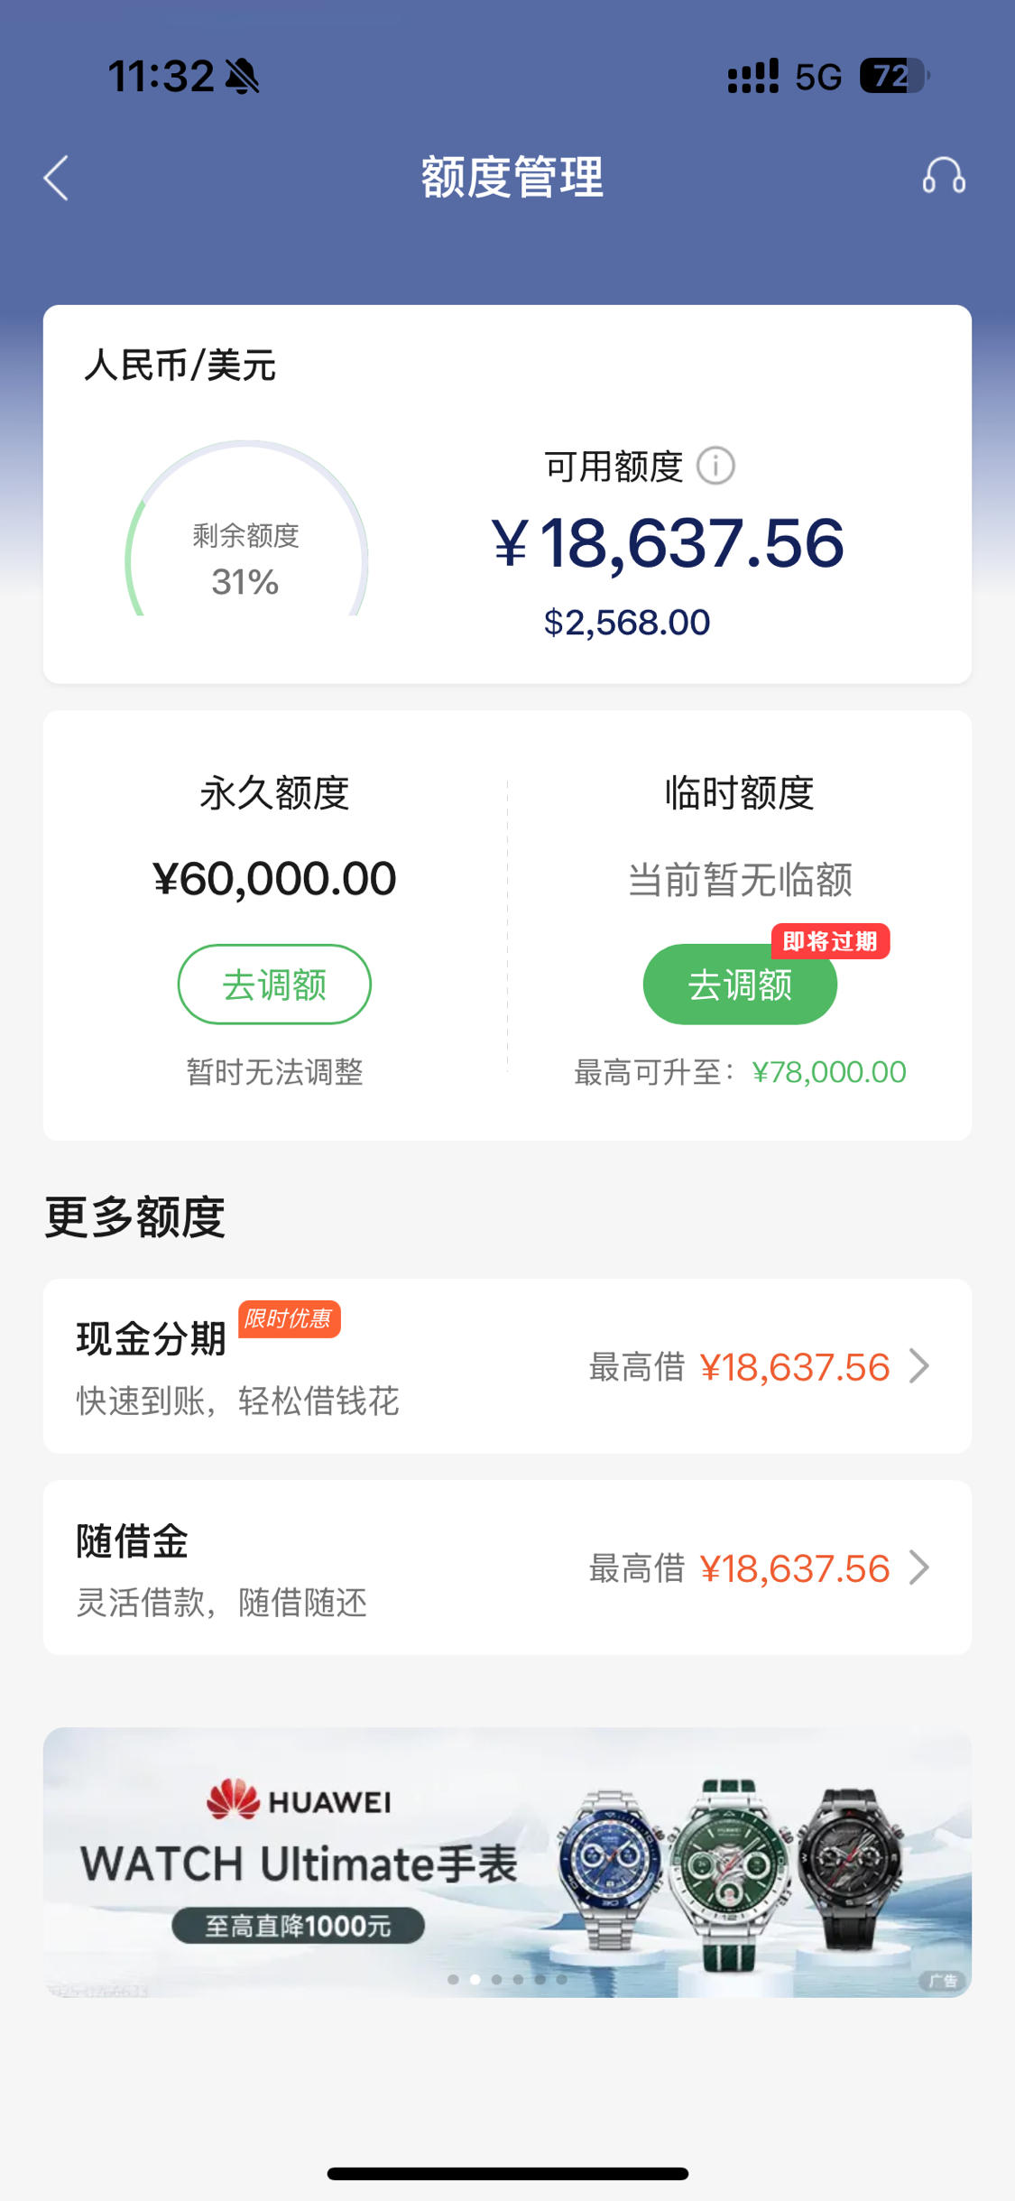
Task: Select second banner carousel dot
Action: 475,1979
